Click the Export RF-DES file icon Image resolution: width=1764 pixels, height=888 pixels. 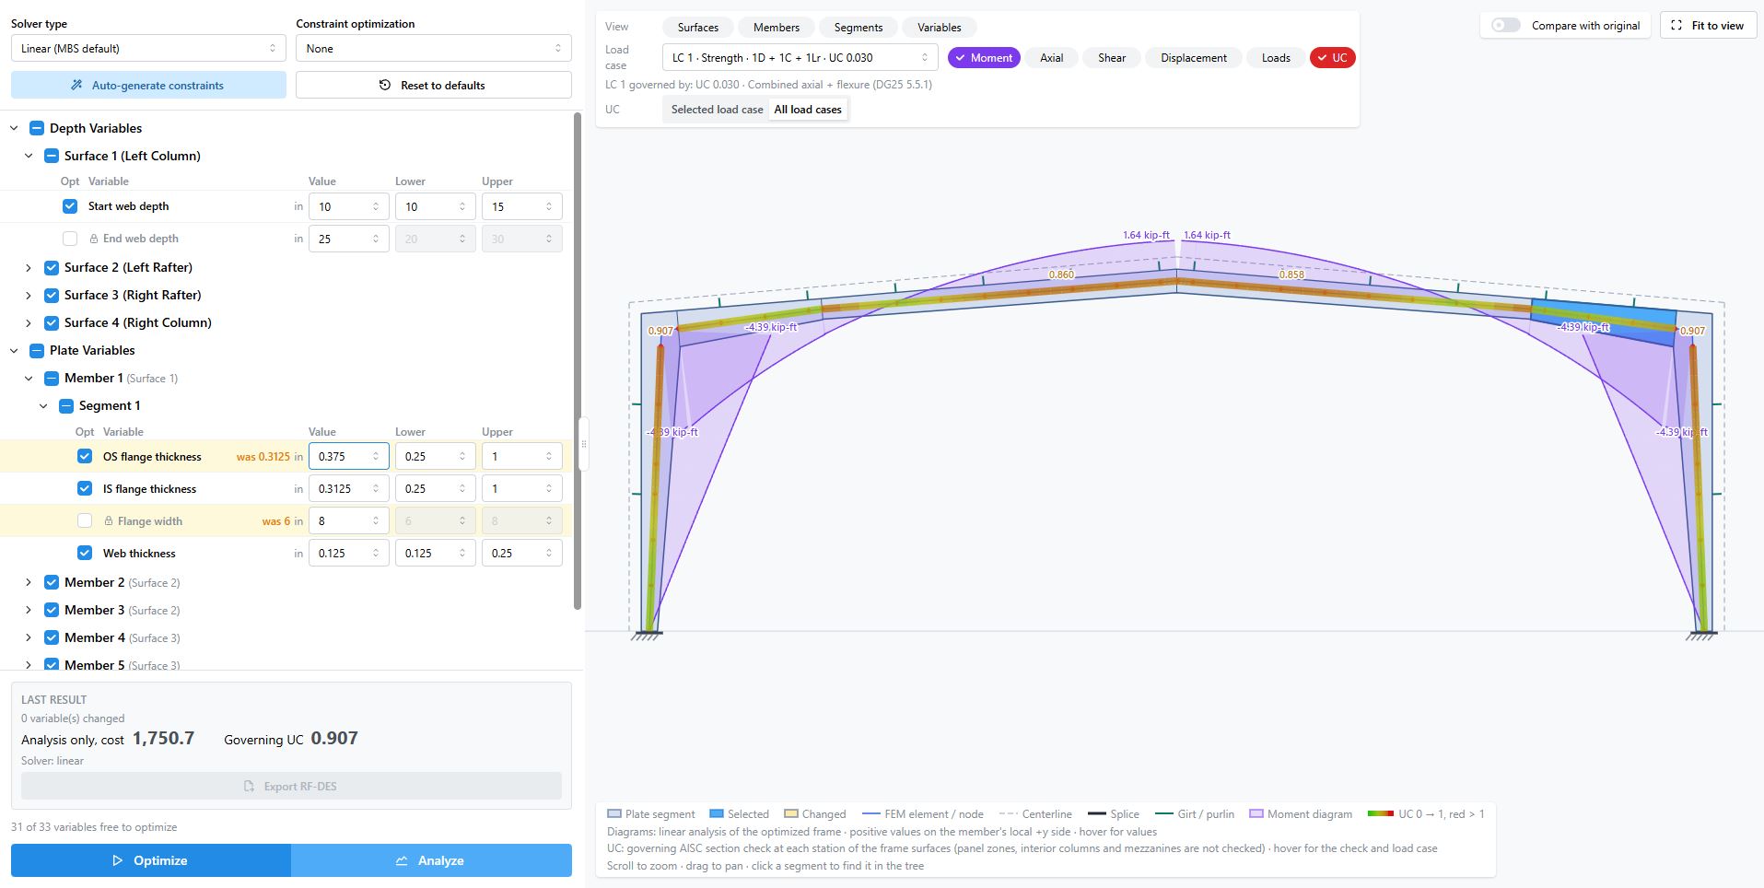tap(249, 786)
